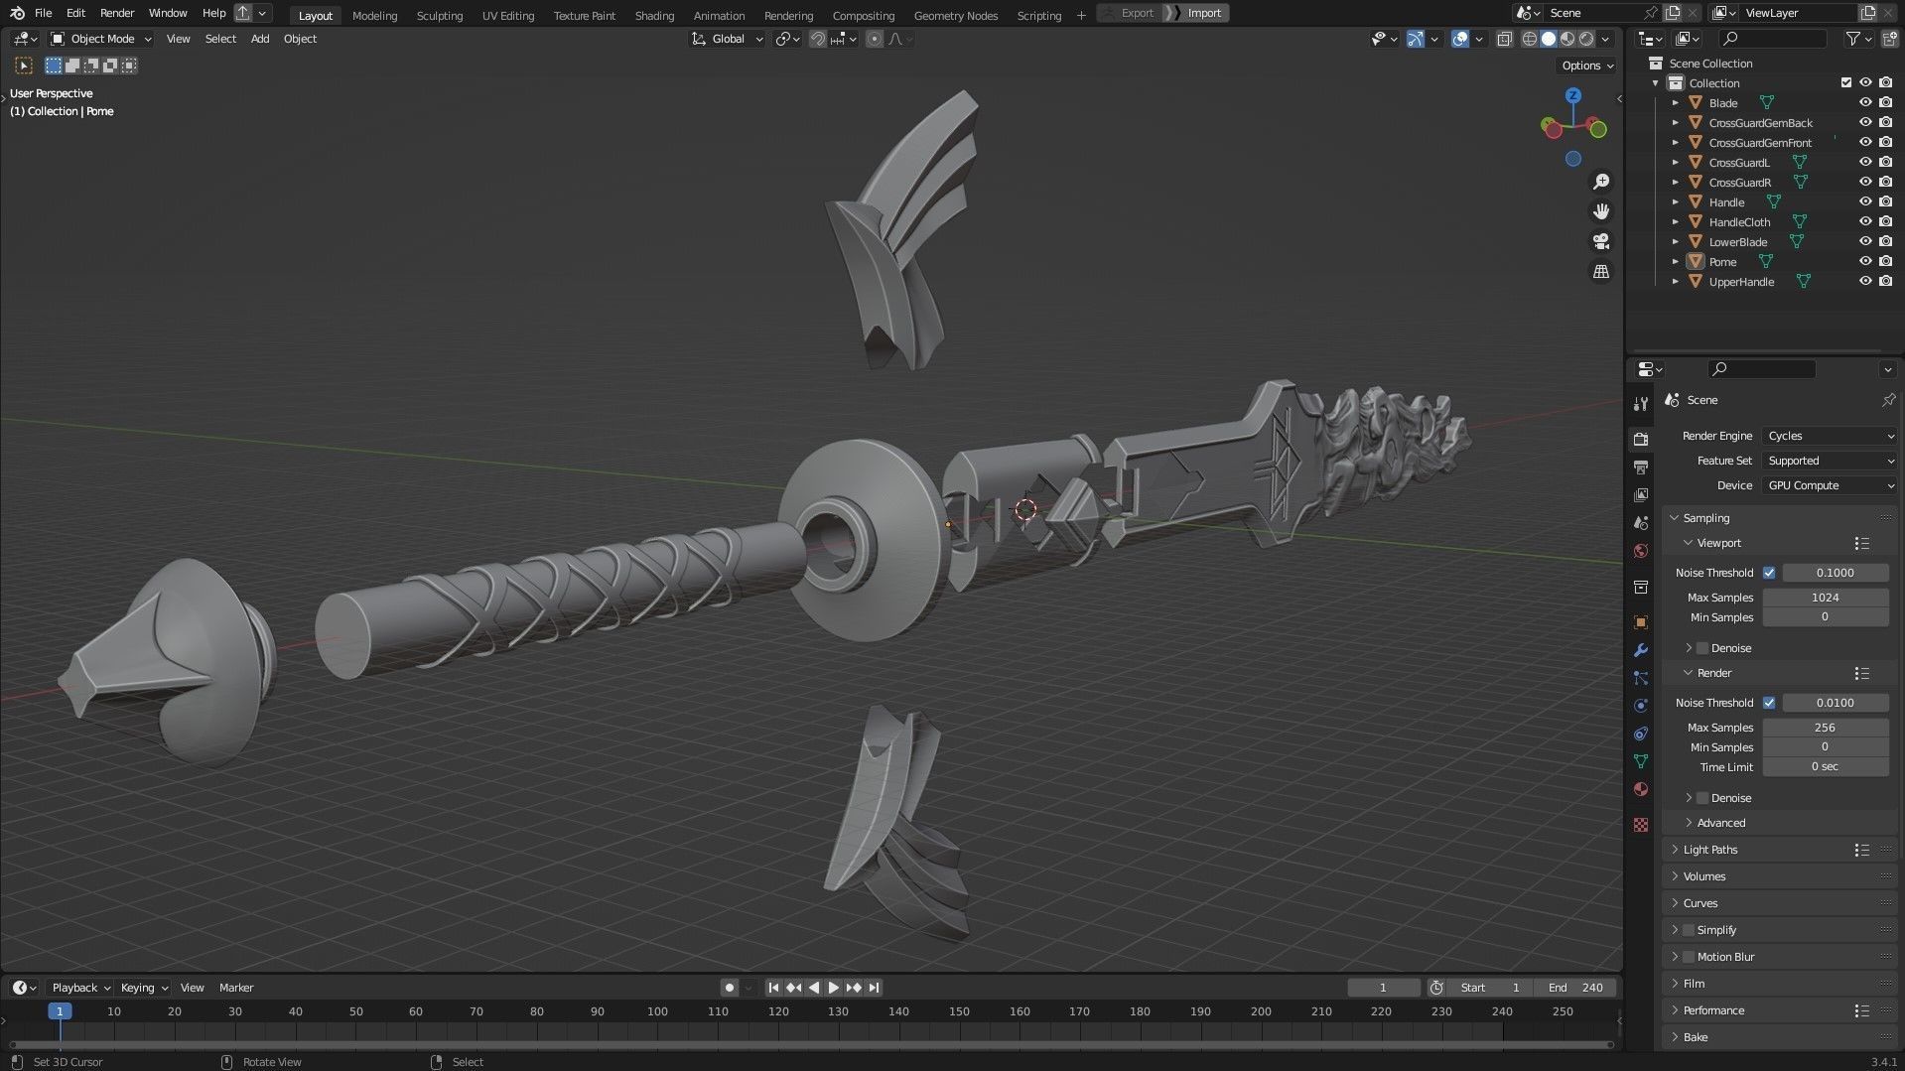Toggle Render Noise Threshold checkbox
The image size is (1905, 1071).
point(1769,703)
